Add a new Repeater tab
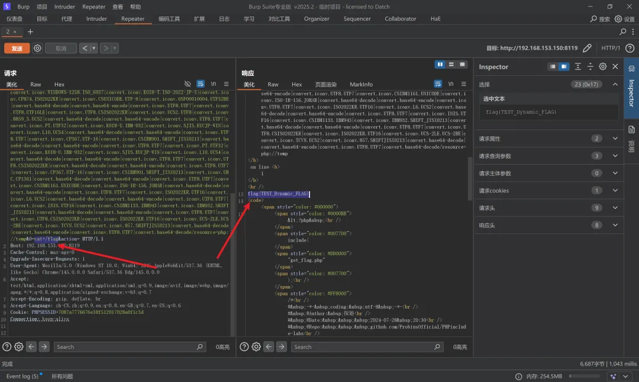Image resolution: width=639 pixels, height=382 pixels. tap(30, 31)
